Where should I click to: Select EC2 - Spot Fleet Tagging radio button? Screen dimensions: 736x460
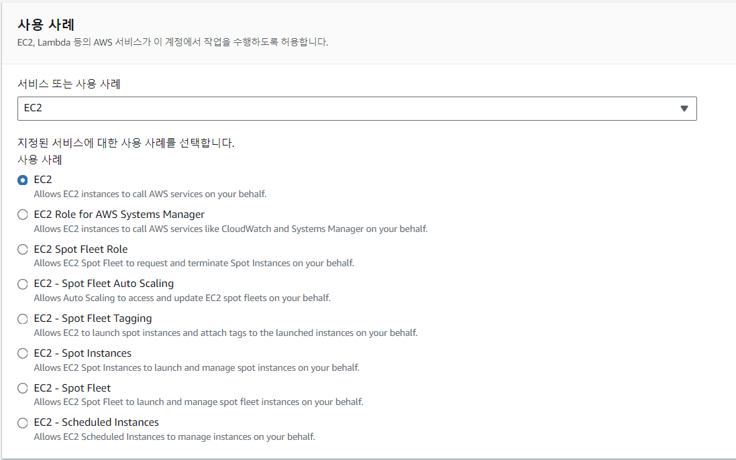point(23,319)
